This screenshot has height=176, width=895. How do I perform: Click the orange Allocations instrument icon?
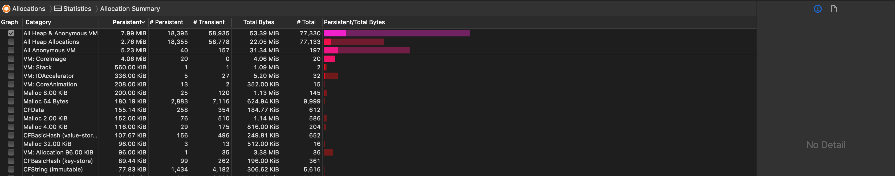tap(6, 9)
